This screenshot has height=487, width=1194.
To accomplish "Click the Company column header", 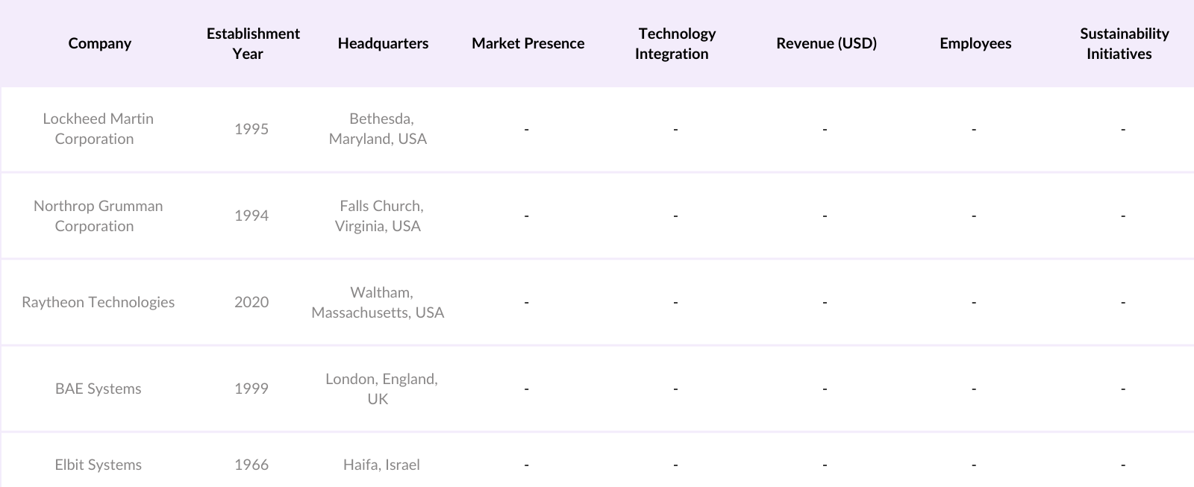I will 99,43.
